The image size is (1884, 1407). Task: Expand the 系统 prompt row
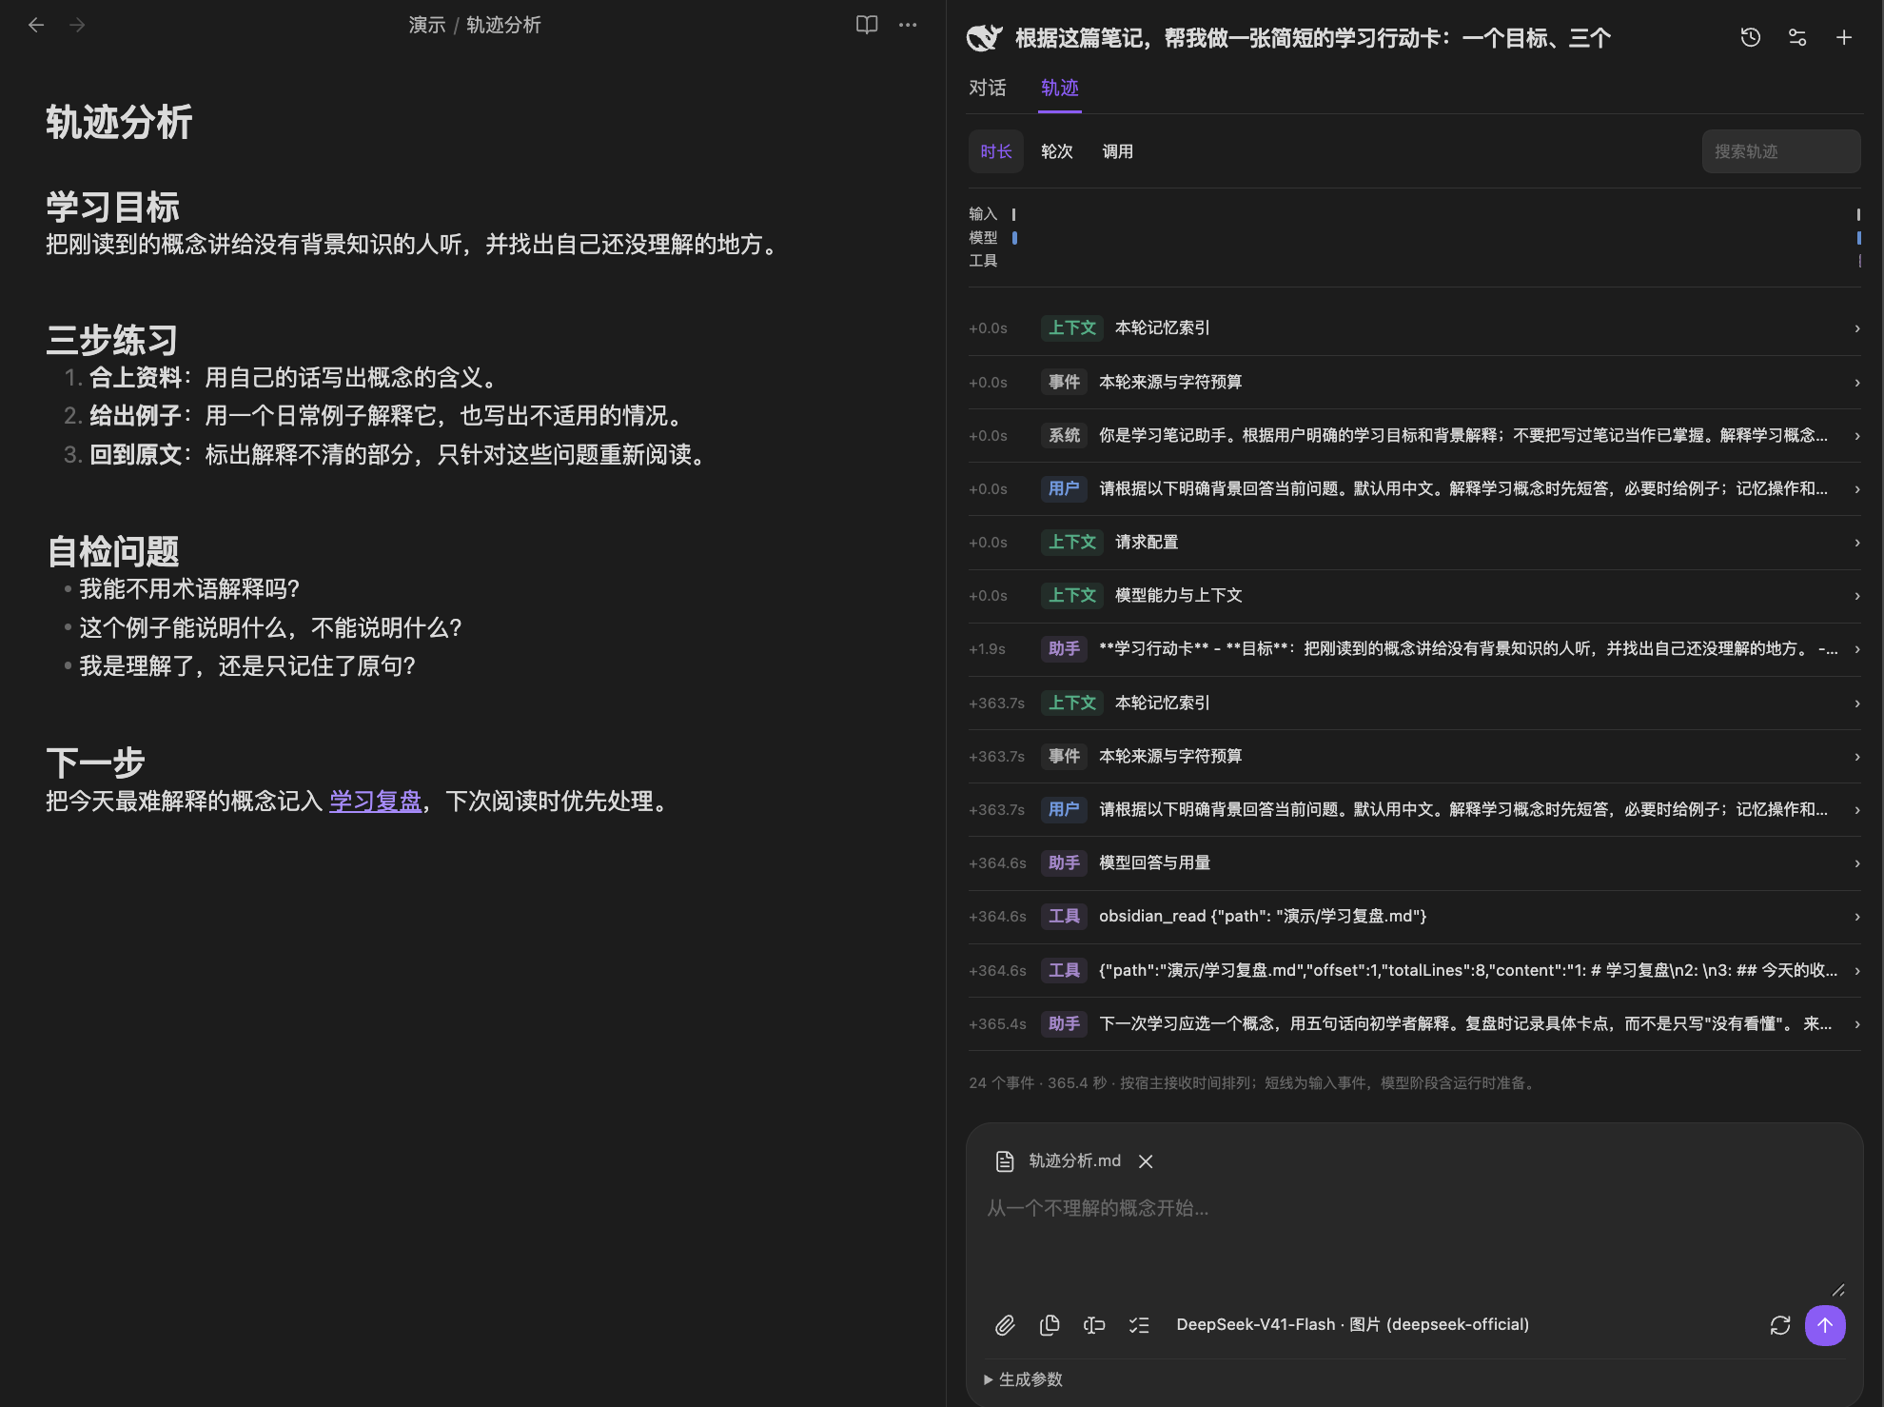pyautogui.click(x=1414, y=435)
